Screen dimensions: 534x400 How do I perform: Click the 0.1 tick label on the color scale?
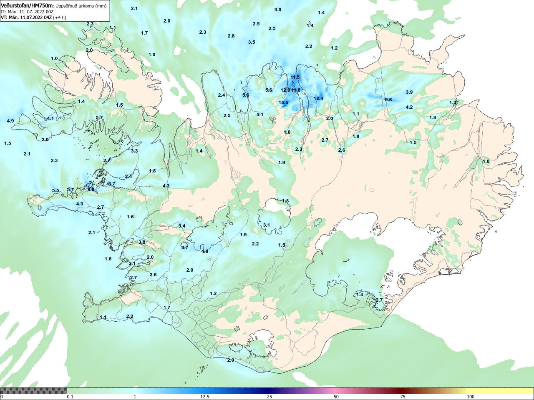tap(70, 397)
